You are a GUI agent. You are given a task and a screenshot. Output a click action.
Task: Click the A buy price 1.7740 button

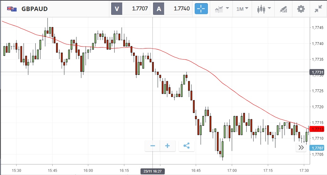click(x=172, y=9)
